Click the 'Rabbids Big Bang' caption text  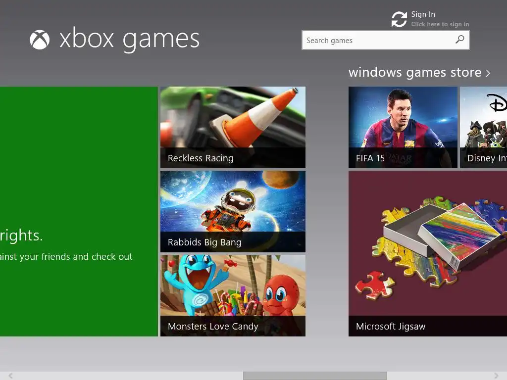coord(204,242)
